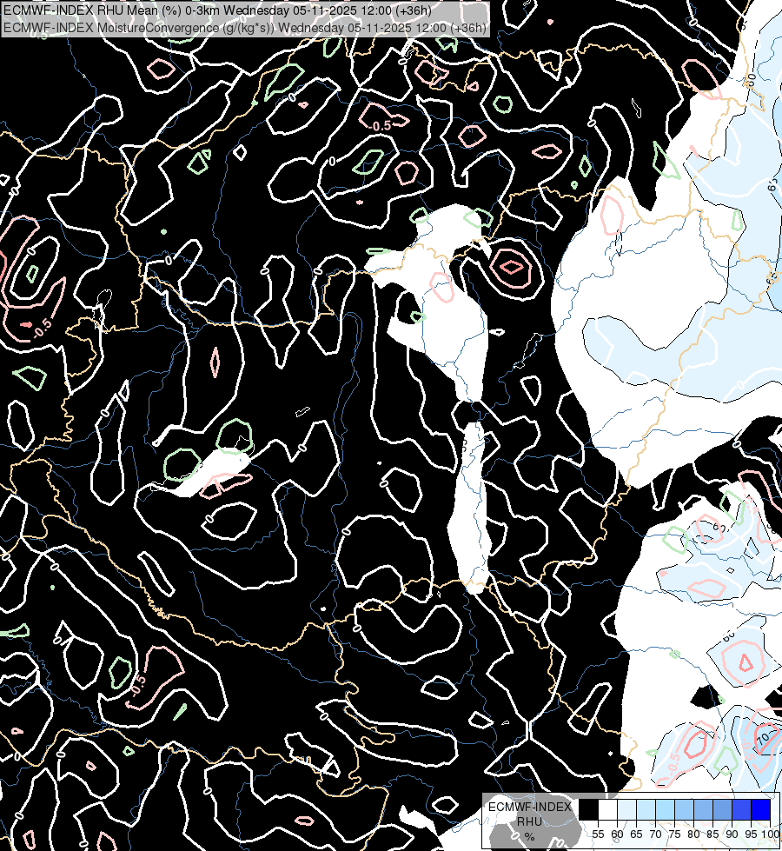Click the '100' value on the legend scale

click(x=770, y=834)
